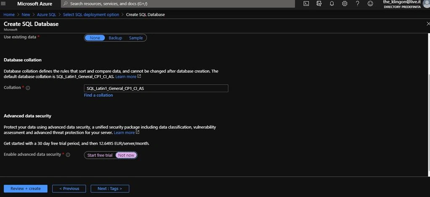The height and width of the screenshot is (197, 430).
Task: Open the Azure portal hamburger menu
Action: (x=3, y=3)
